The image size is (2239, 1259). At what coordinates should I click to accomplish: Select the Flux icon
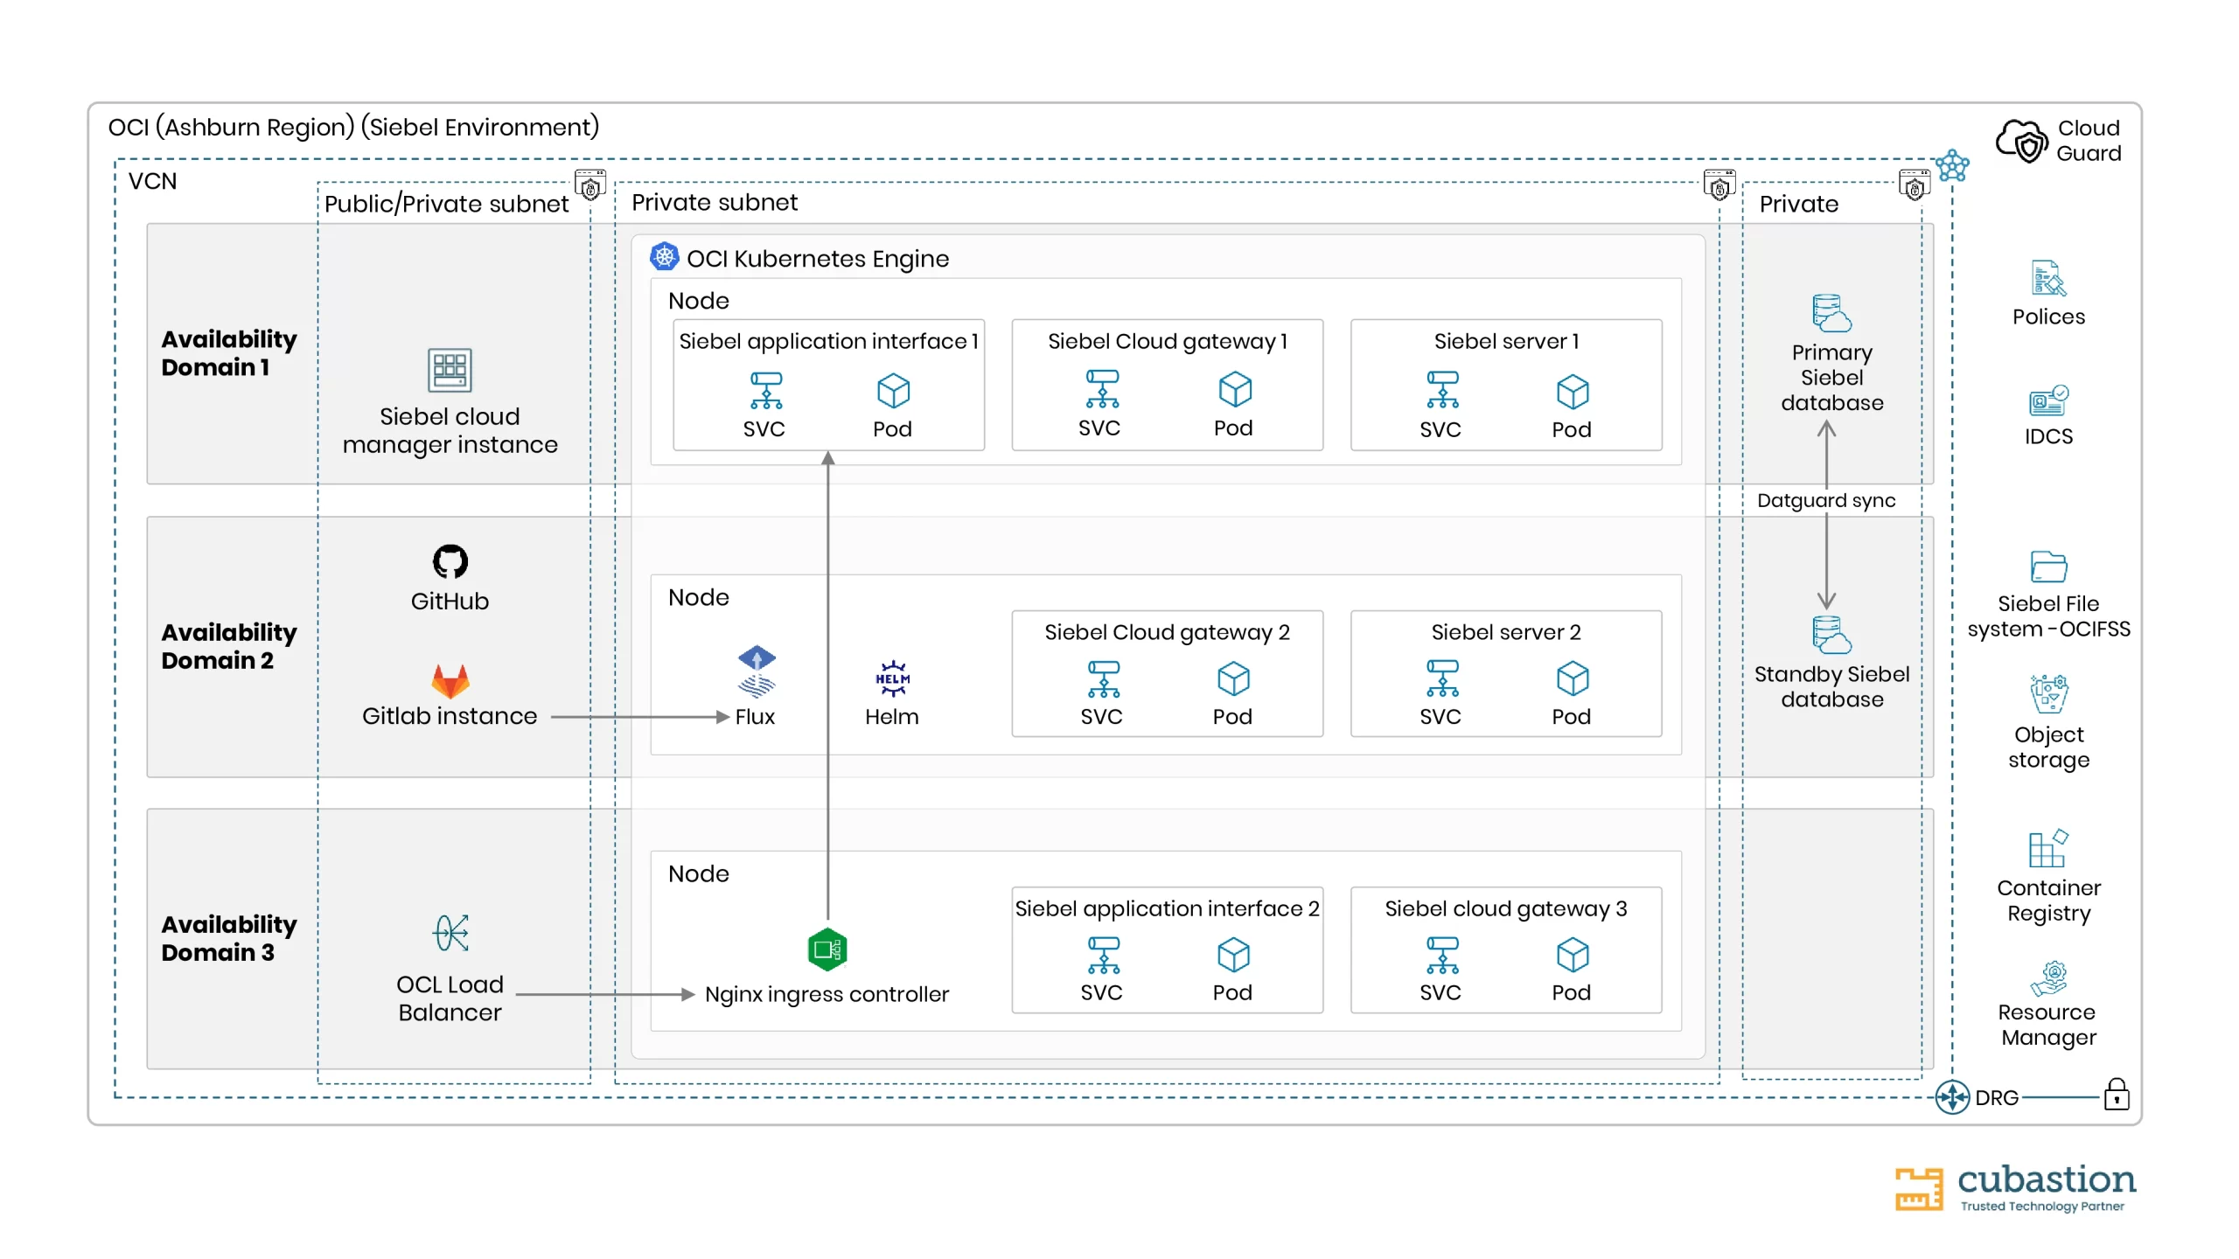(x=757, y=671)
